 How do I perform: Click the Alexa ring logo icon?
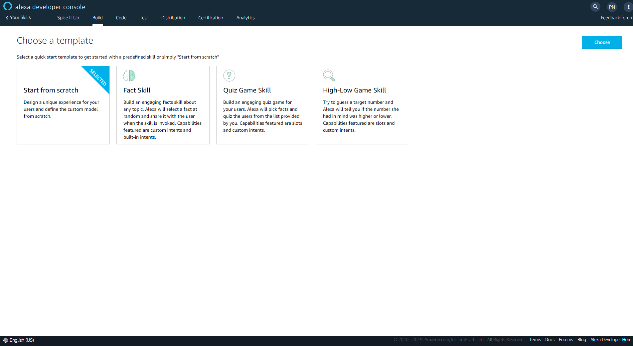7,6
